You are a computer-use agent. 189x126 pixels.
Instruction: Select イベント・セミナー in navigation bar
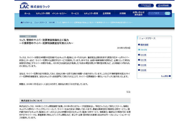(x=59, y=14)
